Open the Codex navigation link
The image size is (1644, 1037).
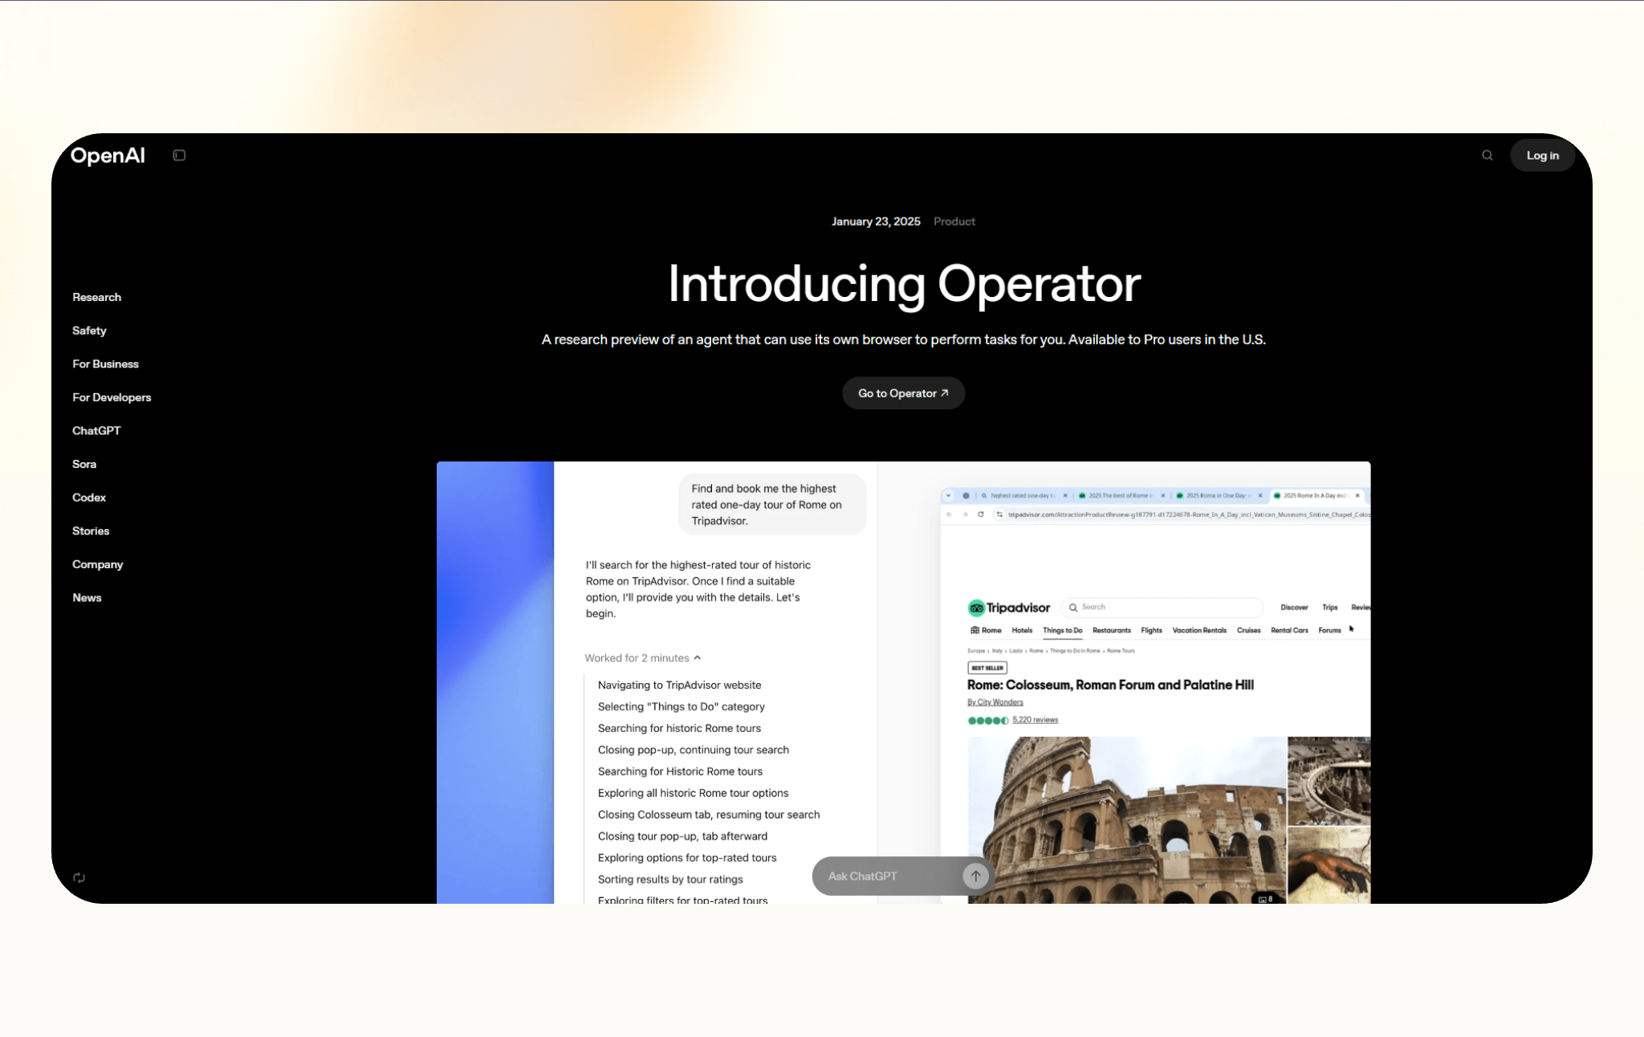[x=89, y=498]
